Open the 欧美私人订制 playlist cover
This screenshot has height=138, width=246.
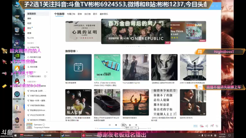(78, 102)
